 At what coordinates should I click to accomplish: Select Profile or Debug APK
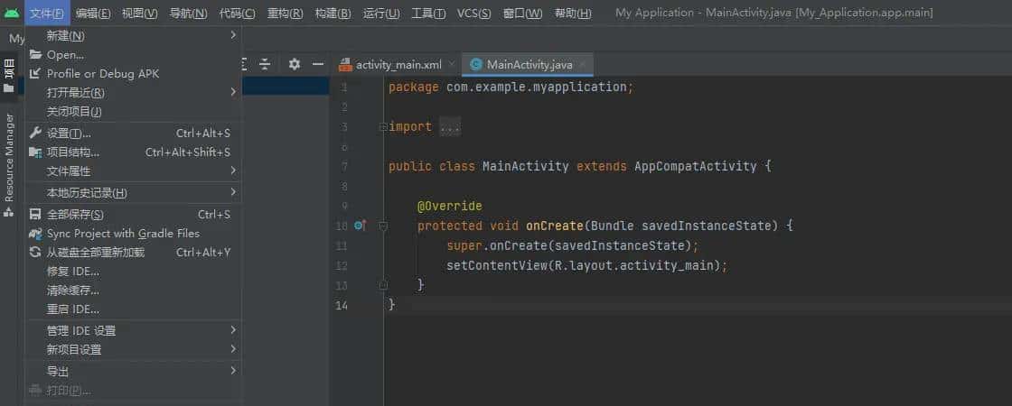(133, 73)
